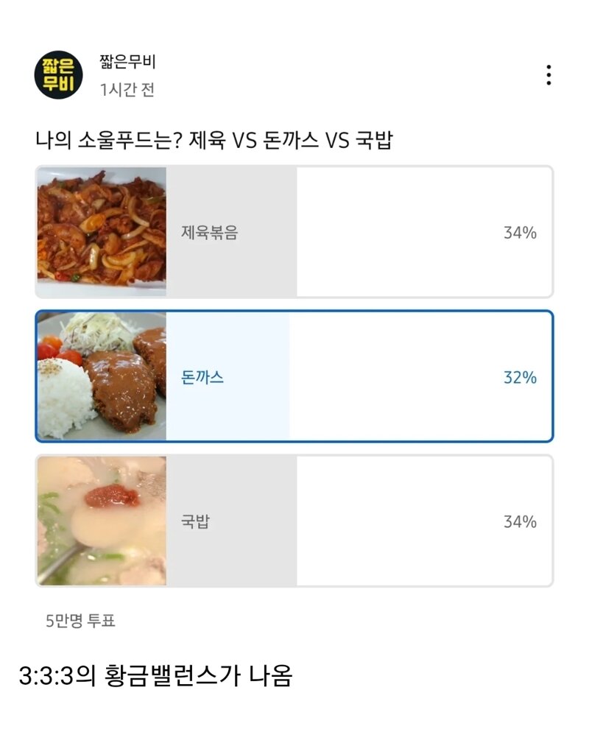Choose the 국밥 option label

[195, 521]
